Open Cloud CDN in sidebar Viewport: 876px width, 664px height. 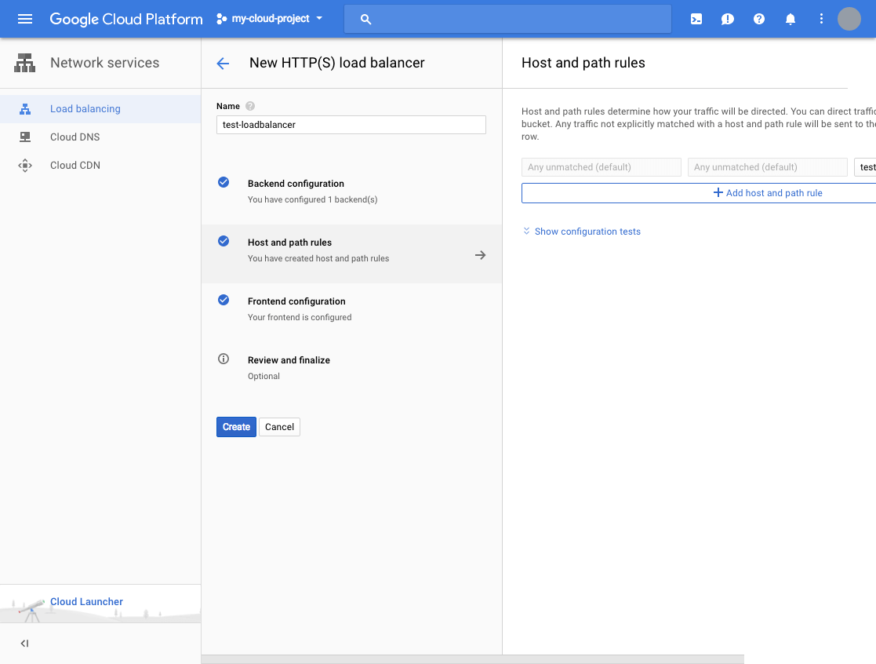(100, 166)
